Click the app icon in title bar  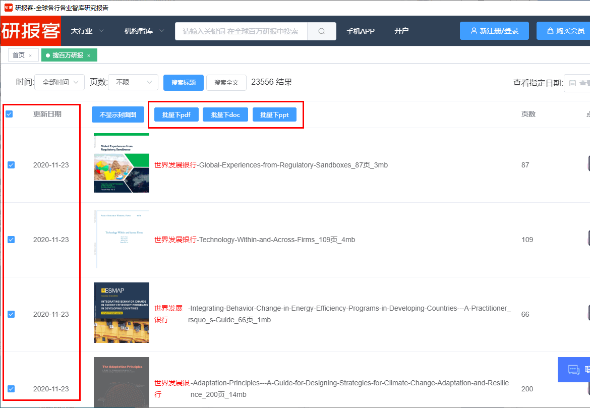coord(8,8)
